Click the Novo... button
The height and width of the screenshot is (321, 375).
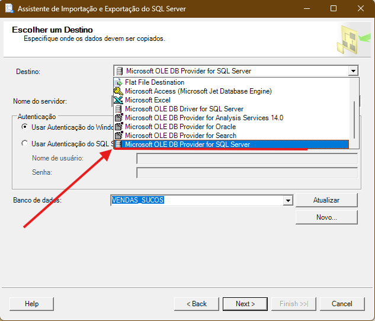click(326, 217)
